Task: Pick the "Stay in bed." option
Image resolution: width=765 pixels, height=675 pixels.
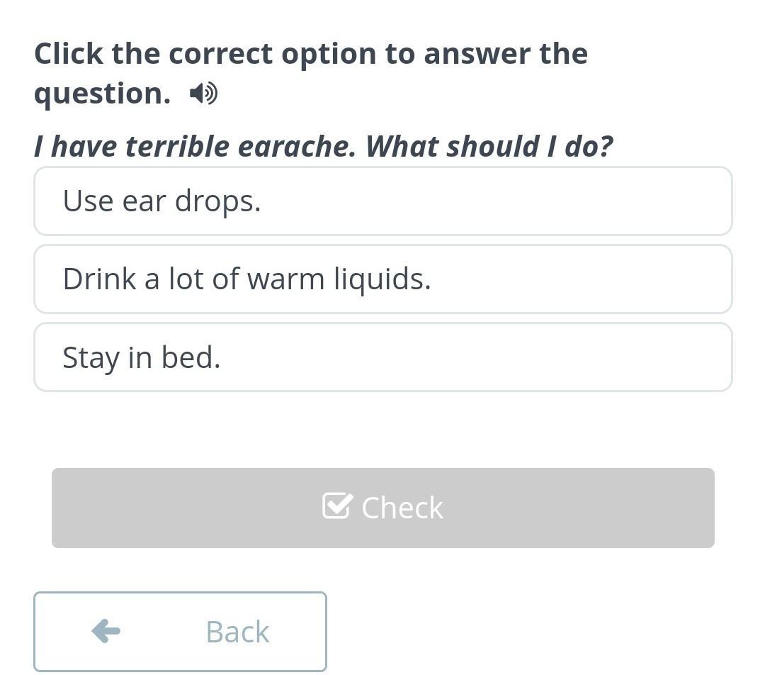Action: 382,357
